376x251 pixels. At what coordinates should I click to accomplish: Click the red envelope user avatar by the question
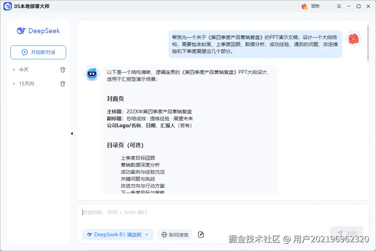click(354, 39)
